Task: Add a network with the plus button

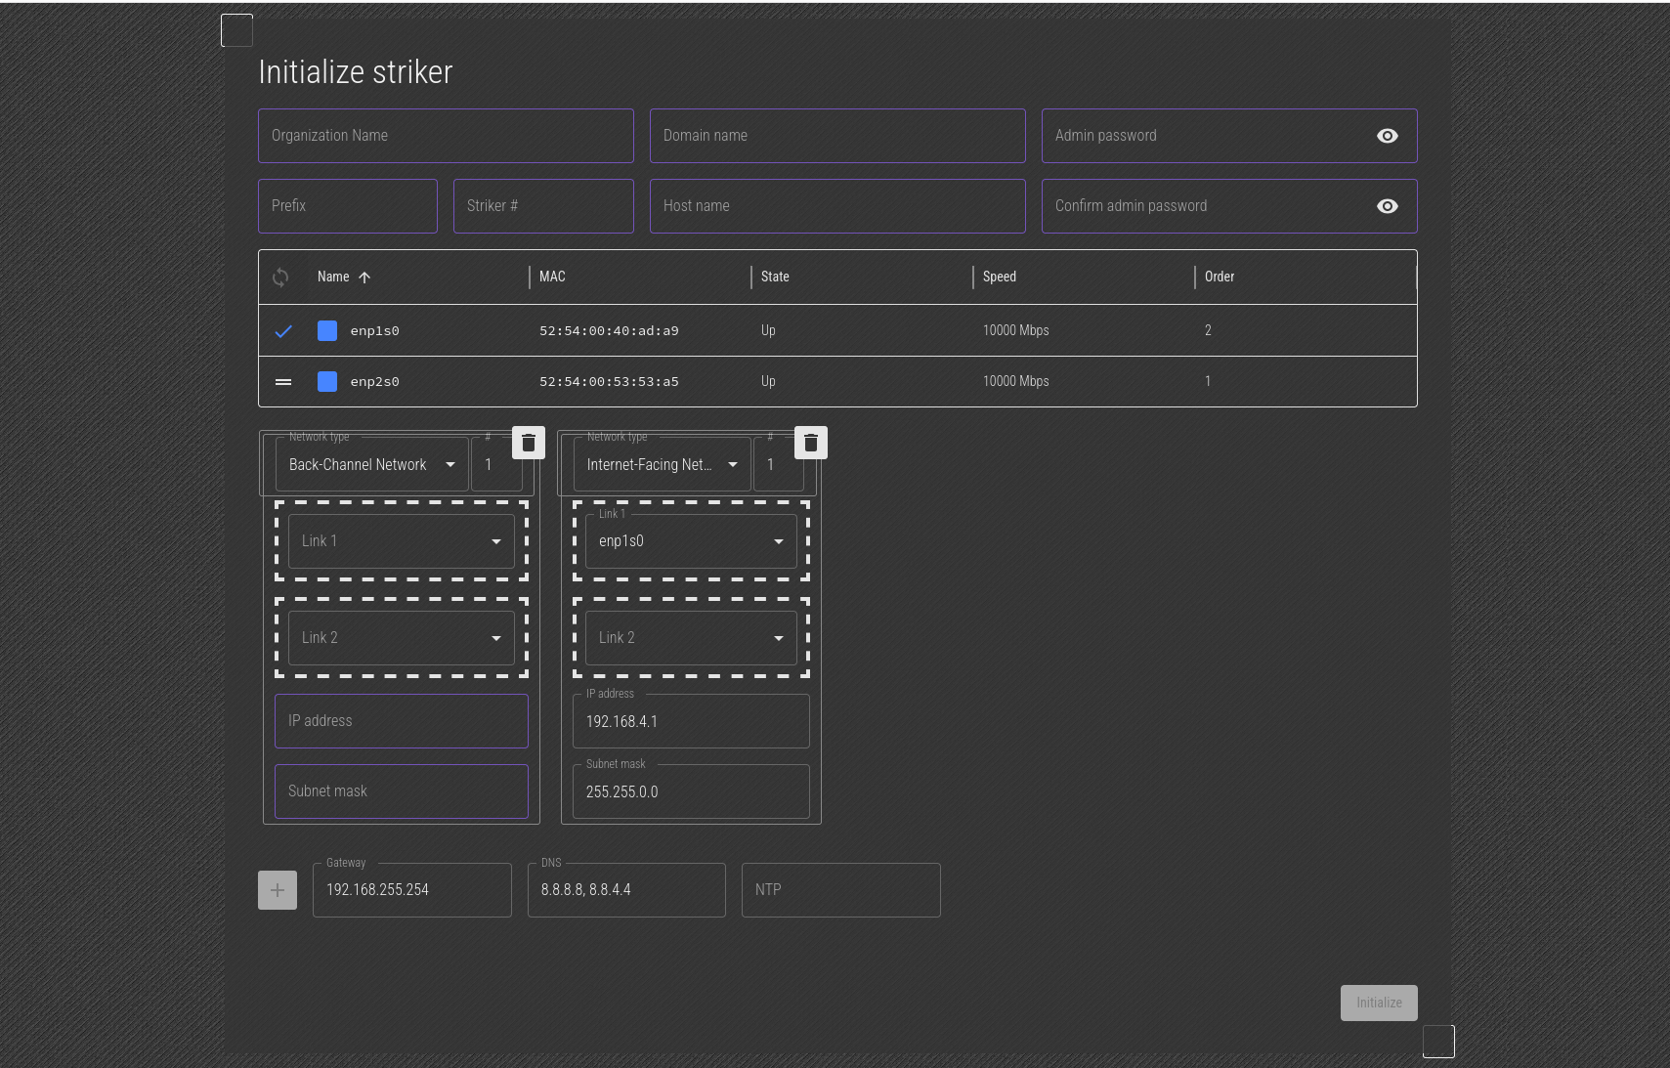Action: [x=278, y=890]
